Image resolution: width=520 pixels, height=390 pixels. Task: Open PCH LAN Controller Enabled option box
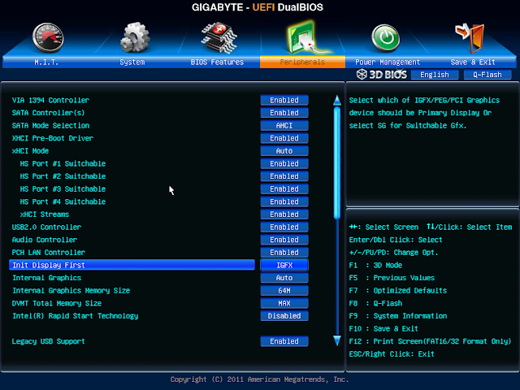click(x=284, y=253)
